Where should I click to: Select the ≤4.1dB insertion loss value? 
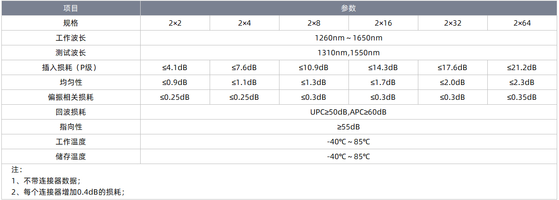[x=175, y=67]
